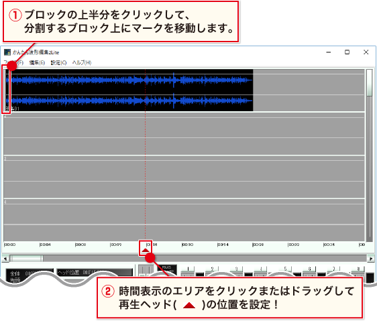Click the app icon in title bar
The image size is (377, 323).
point(7,52)
